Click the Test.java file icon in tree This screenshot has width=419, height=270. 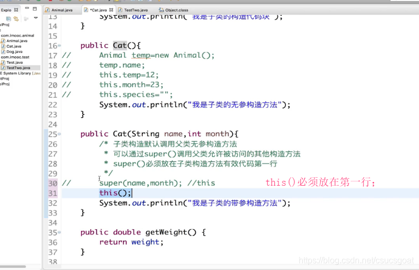(3, 62)
